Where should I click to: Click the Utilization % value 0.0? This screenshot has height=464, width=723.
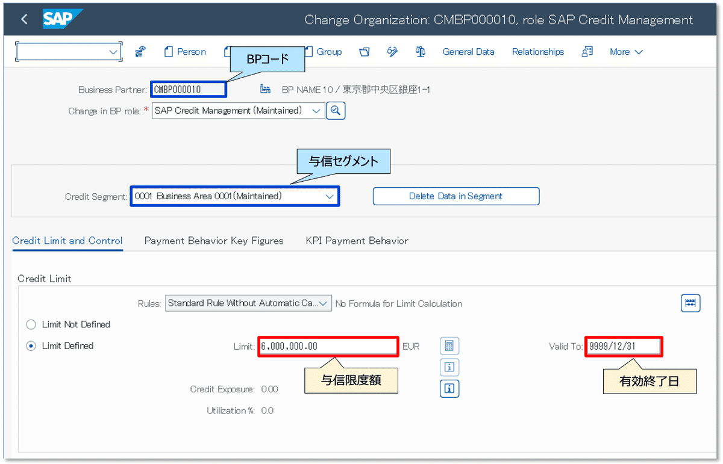(x=267, y=410)
